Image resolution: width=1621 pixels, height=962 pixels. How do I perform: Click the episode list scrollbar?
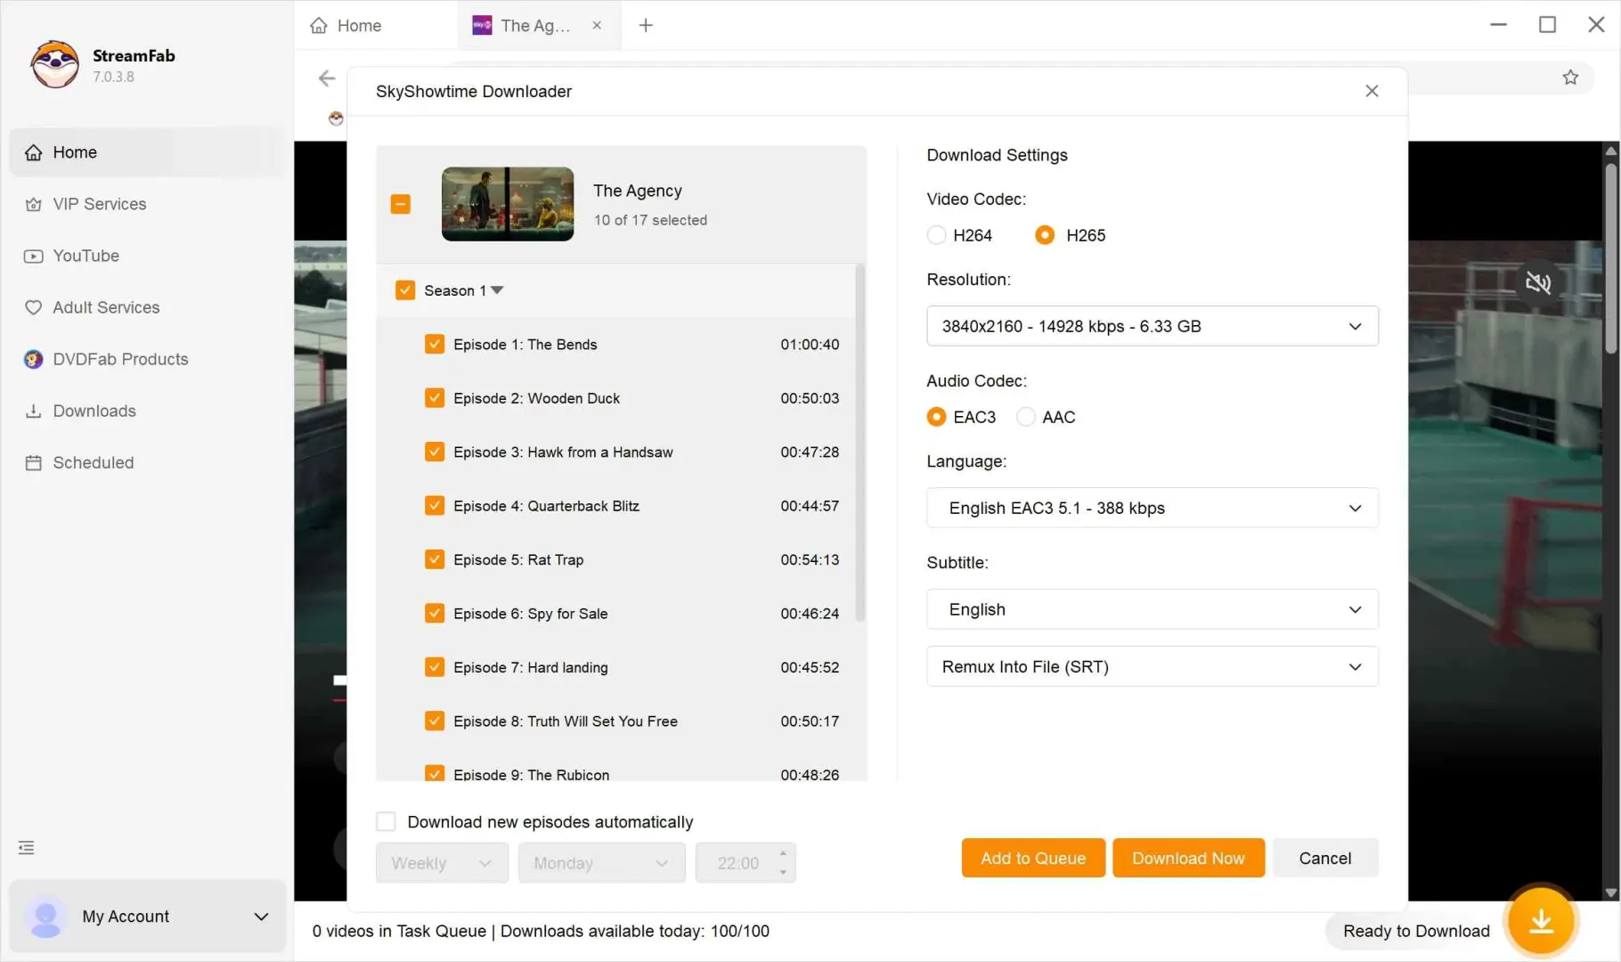click(859, 443)
